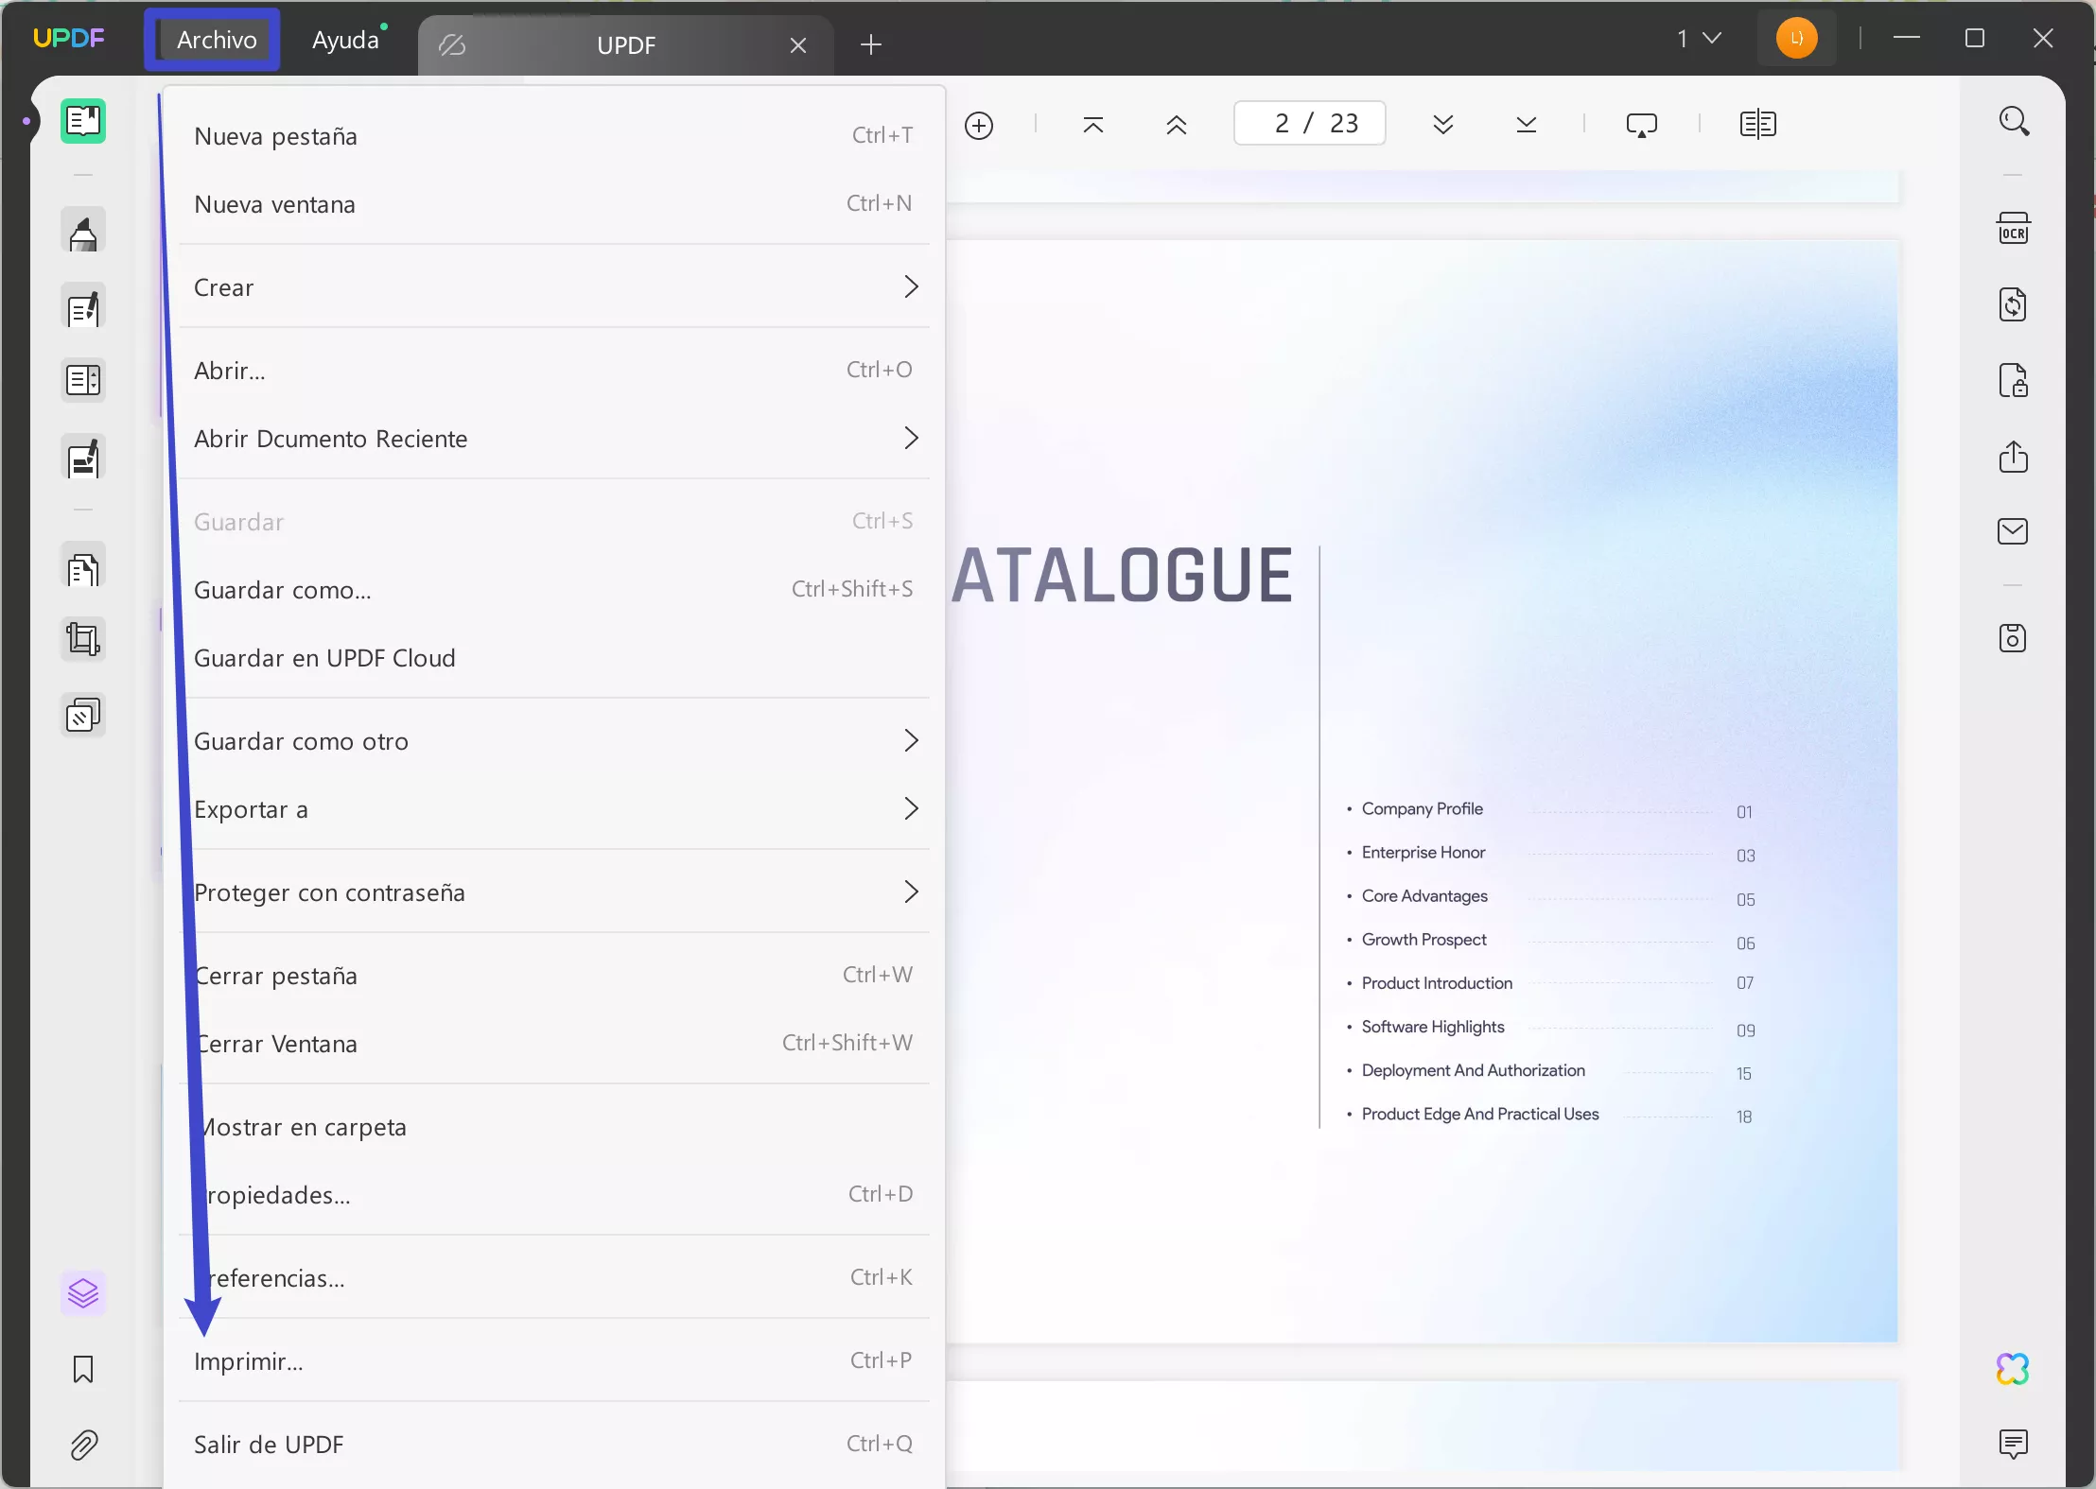
Task: Choose Nueva pestaña from the menu
Action: click(554, 136)
